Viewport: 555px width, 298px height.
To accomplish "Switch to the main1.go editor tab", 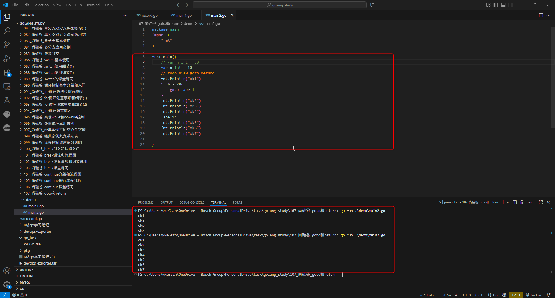I will (184, 15).
